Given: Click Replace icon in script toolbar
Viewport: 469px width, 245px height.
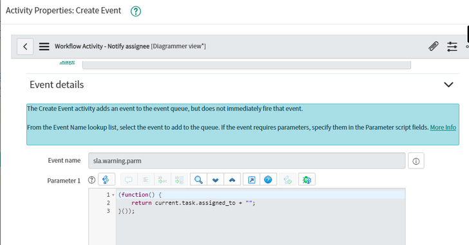Looking at the screenshot, I should pyautogui.click(x=162, y=180).
